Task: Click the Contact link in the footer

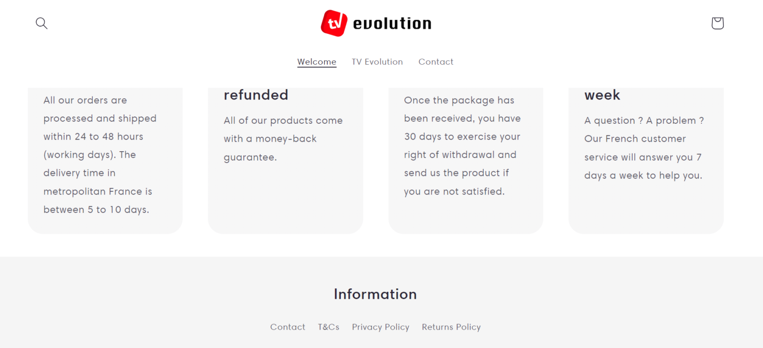Action: (x=288, y=327)
